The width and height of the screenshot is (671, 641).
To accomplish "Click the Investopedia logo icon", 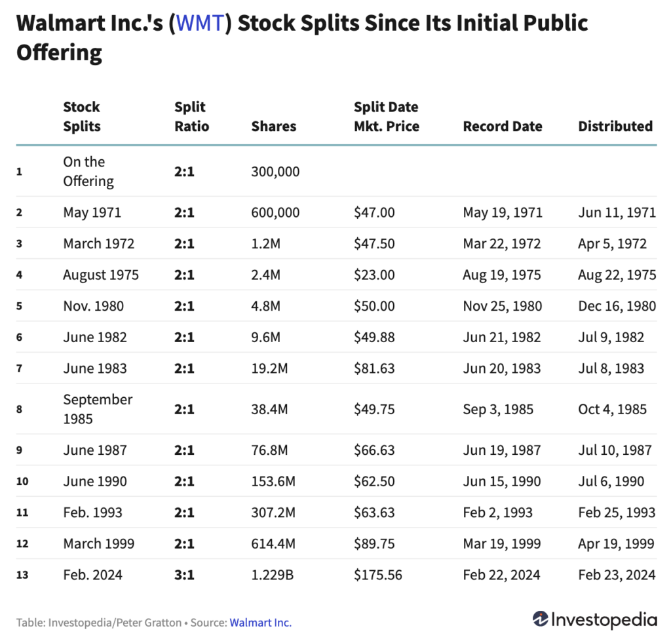I will coord(540,619).
